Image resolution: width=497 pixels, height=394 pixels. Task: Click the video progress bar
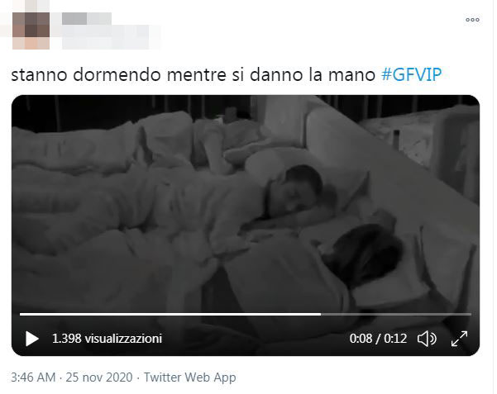[x=246, y=314]
